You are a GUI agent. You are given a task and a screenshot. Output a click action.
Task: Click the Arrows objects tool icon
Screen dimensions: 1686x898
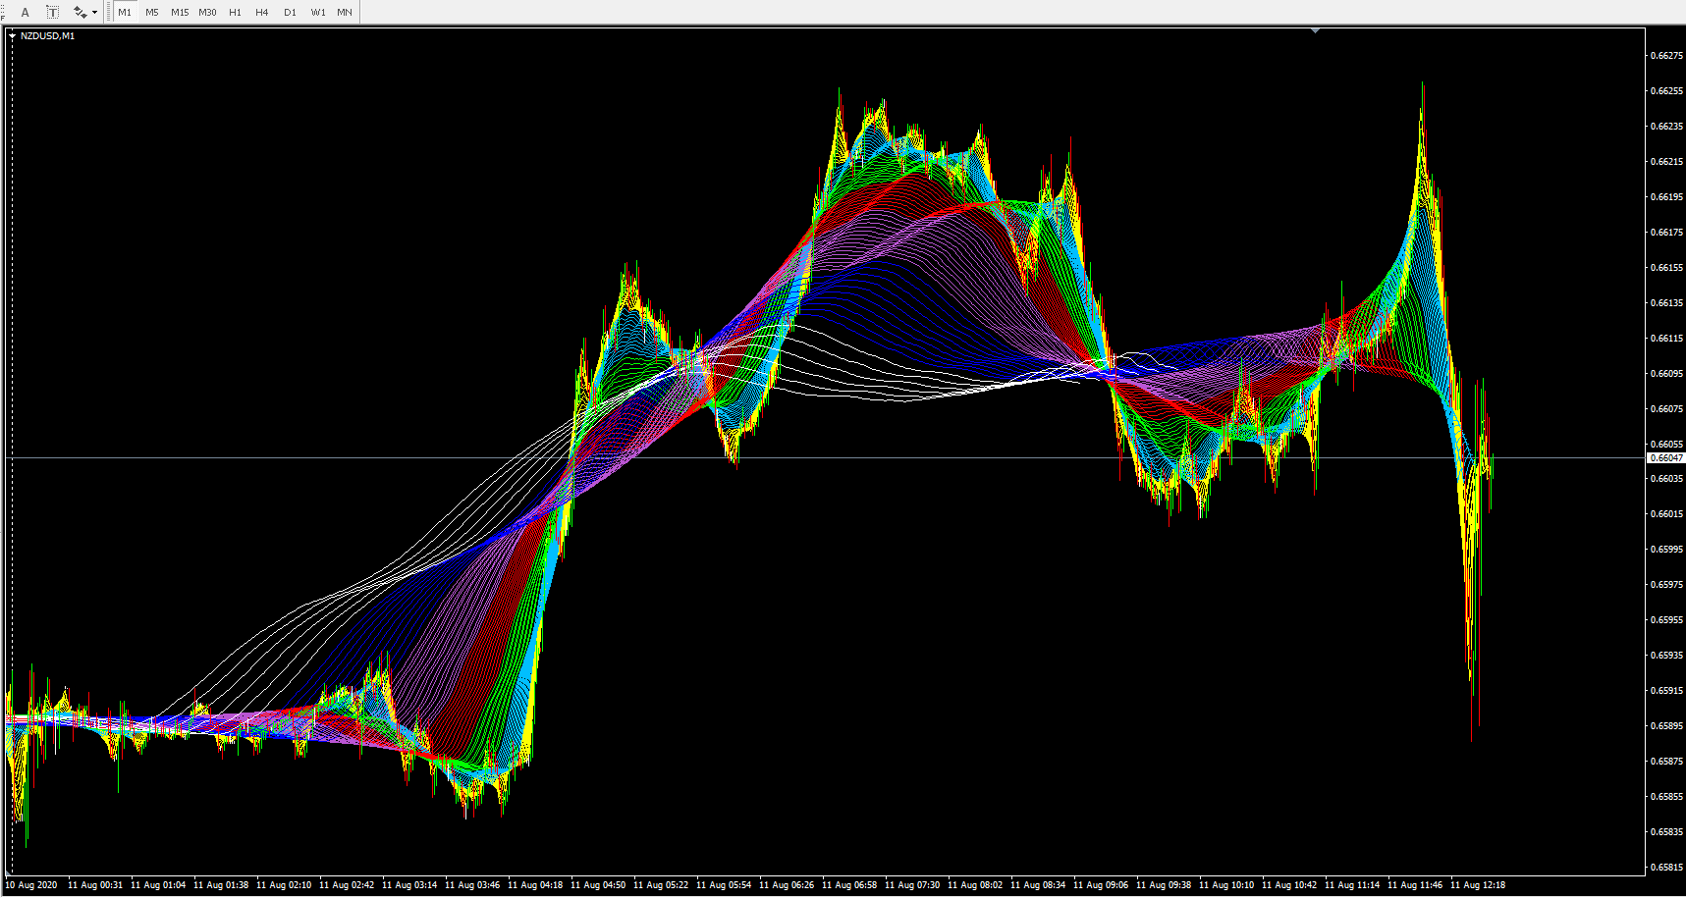(80, 13)
